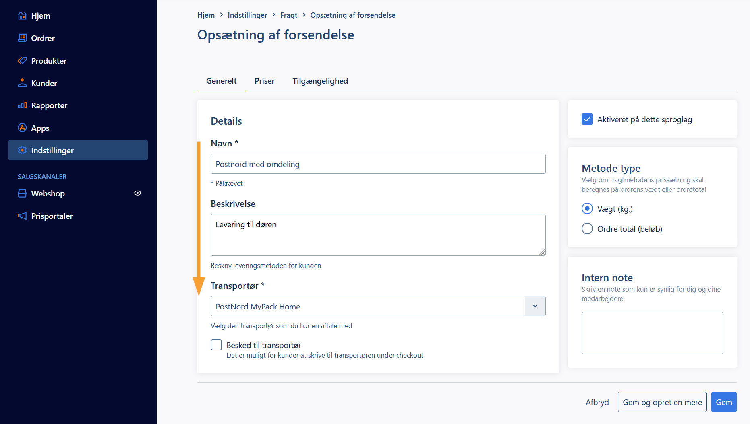The width and height of the screenshot is (750, 424).
Task: Select Ordre total (beløb) radio button
Action: [x=587, y=228]
